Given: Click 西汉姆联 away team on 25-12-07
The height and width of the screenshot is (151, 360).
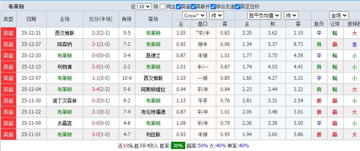Looking at the screenshot, I should (x=153, y=78).
